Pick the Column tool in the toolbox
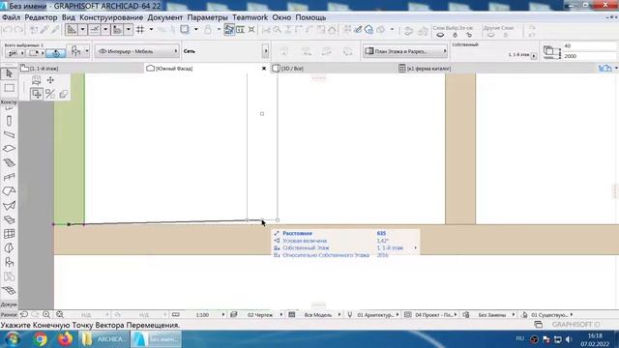 9,121
